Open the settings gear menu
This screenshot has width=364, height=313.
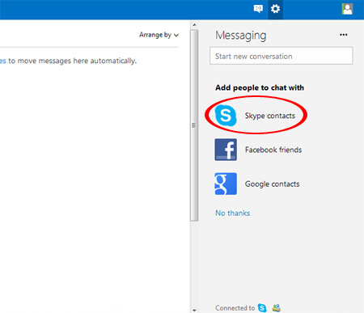pos(275,9)
